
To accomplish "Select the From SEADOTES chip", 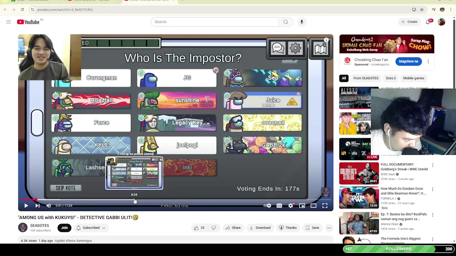I will (366, 78).
